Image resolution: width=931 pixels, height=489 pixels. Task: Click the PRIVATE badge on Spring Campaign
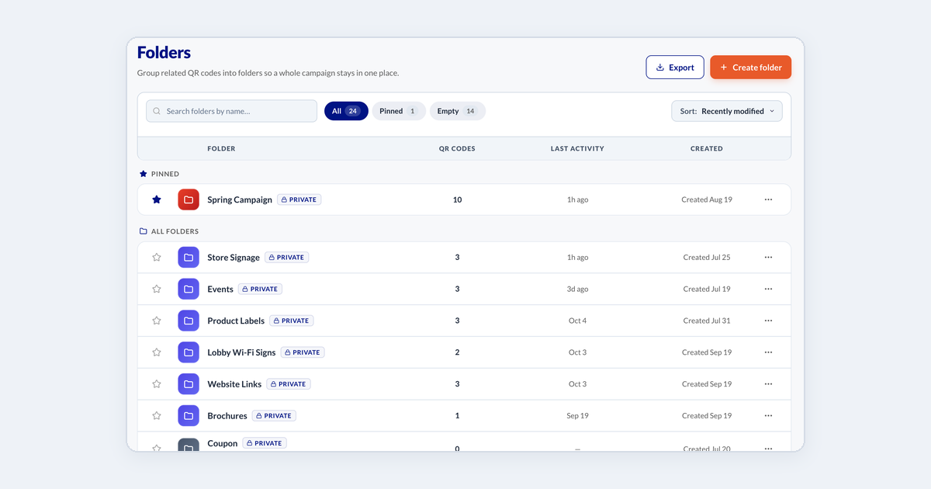click(x=299, y=199)
